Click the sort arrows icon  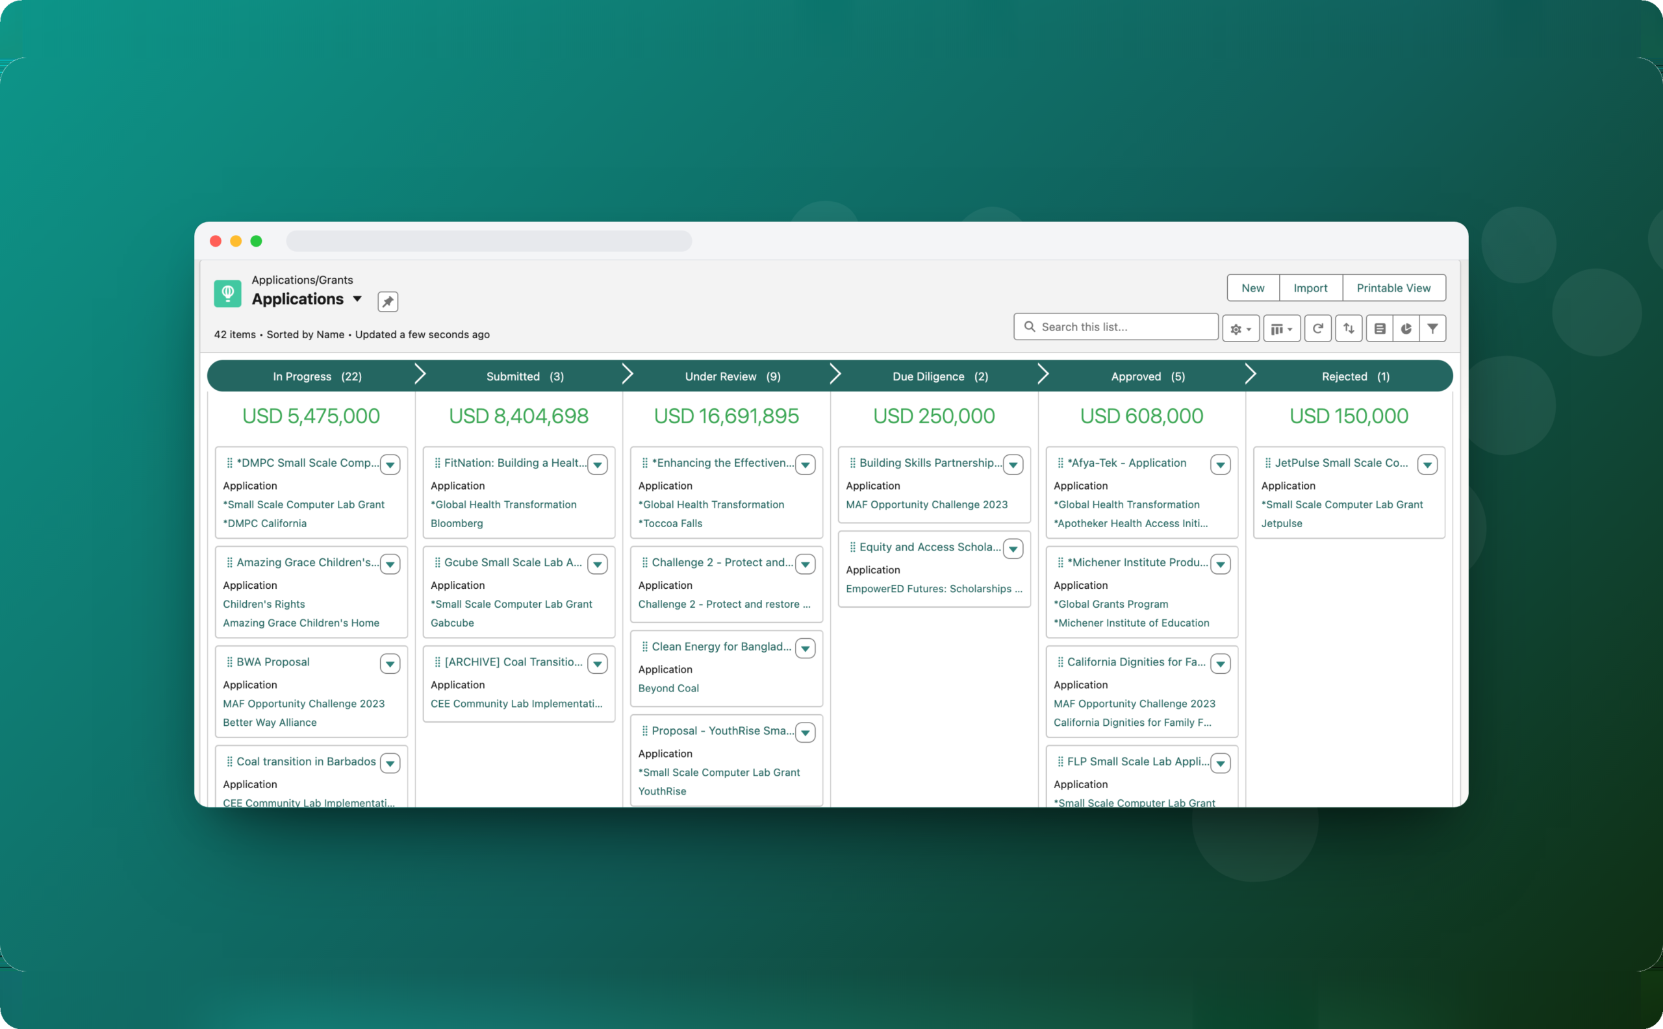1349,329
